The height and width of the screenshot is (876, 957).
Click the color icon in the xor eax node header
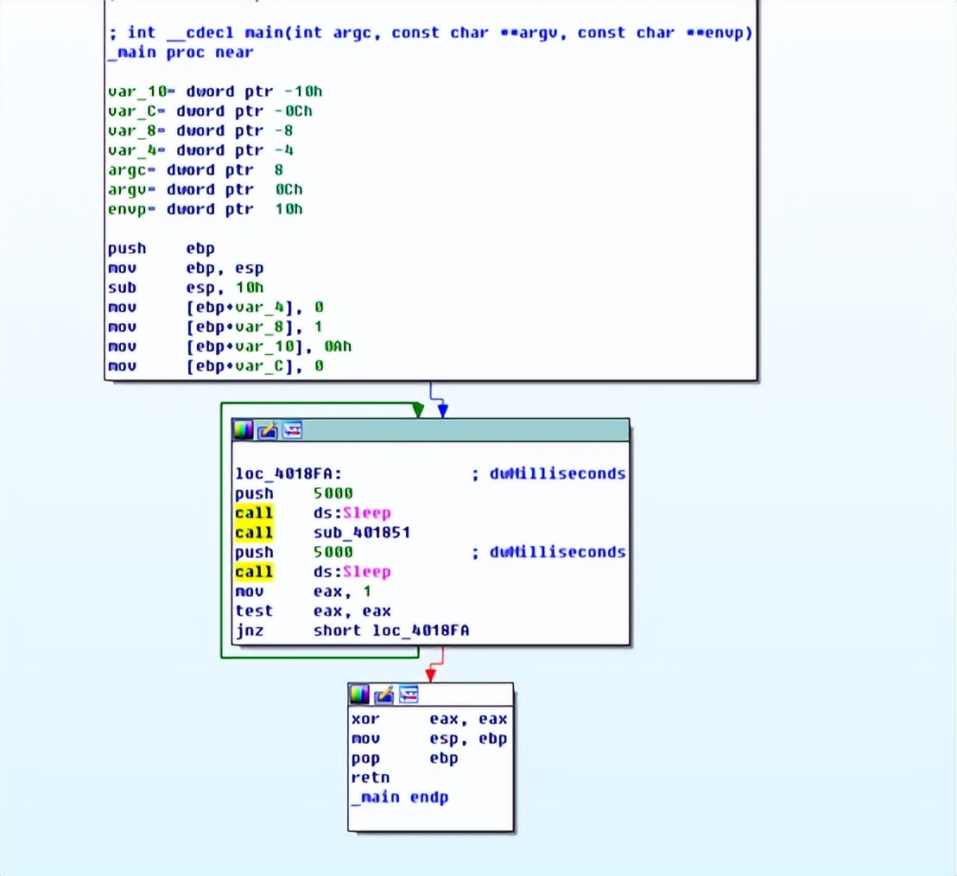click(359, 694)
